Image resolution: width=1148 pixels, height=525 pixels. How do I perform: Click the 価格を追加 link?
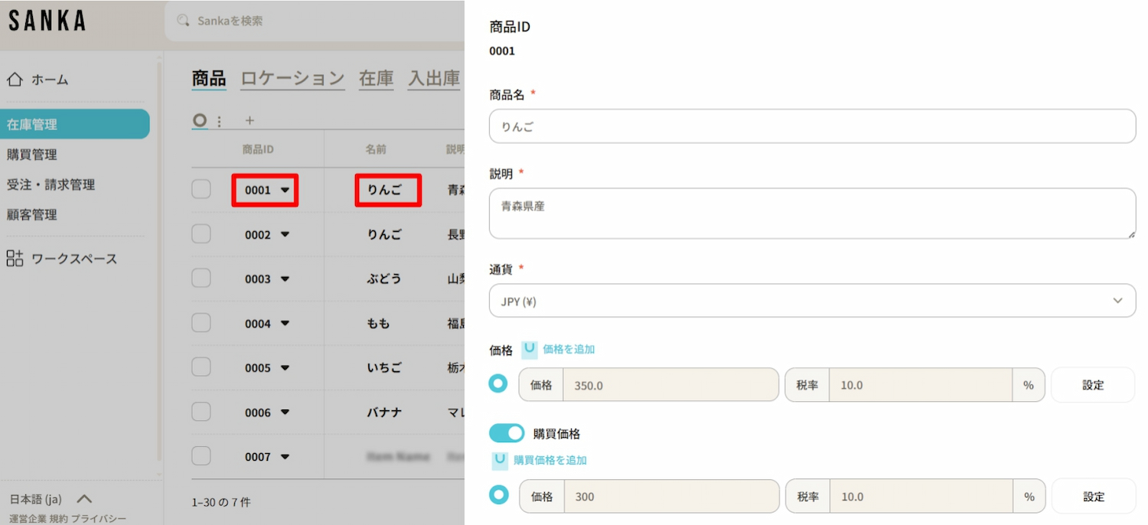(569, 350)
